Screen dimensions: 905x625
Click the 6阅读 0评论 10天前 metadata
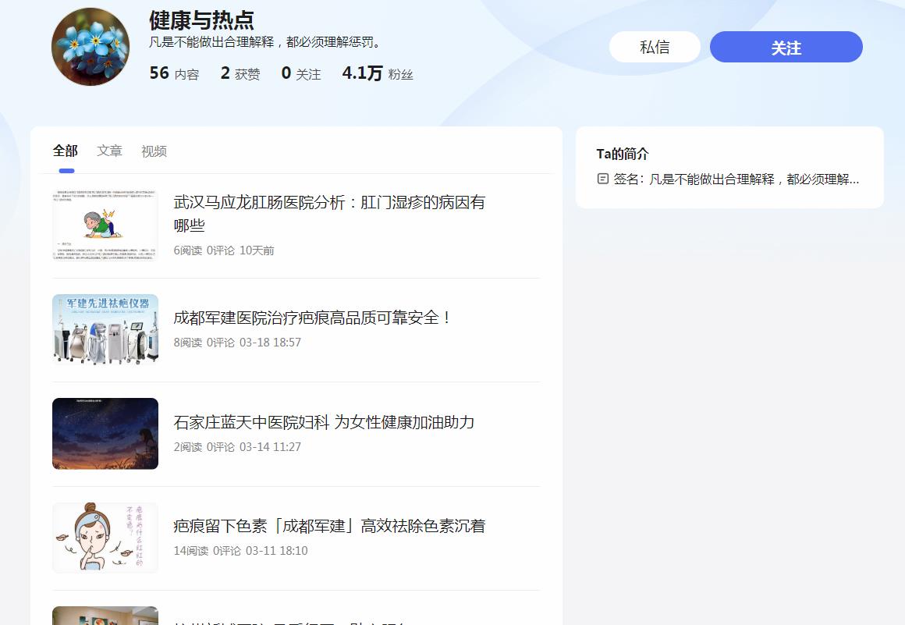tap(224, 250)
